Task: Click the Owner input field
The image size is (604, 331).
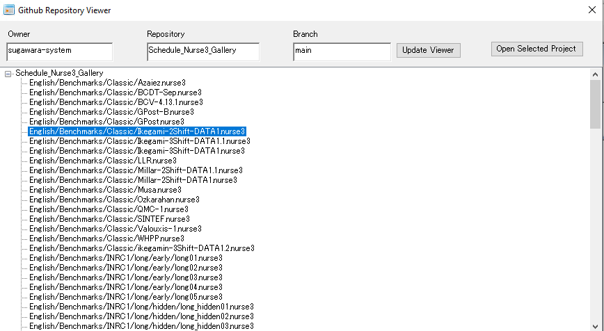Action: point(60,51)
